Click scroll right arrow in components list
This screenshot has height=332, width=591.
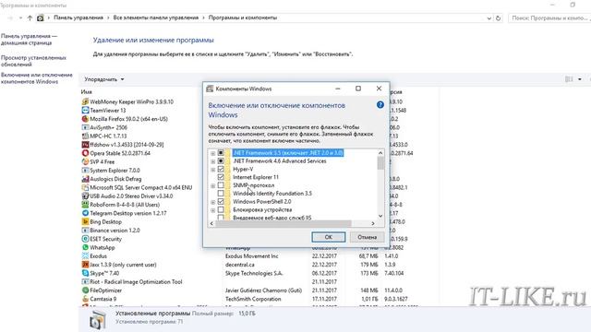point(373,223)
